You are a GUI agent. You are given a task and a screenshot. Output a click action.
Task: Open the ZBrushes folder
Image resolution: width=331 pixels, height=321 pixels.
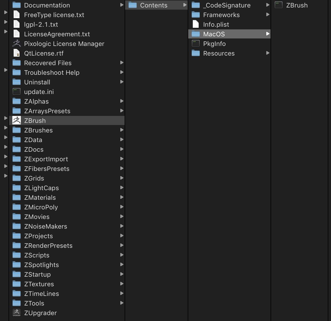click(39, 130)
